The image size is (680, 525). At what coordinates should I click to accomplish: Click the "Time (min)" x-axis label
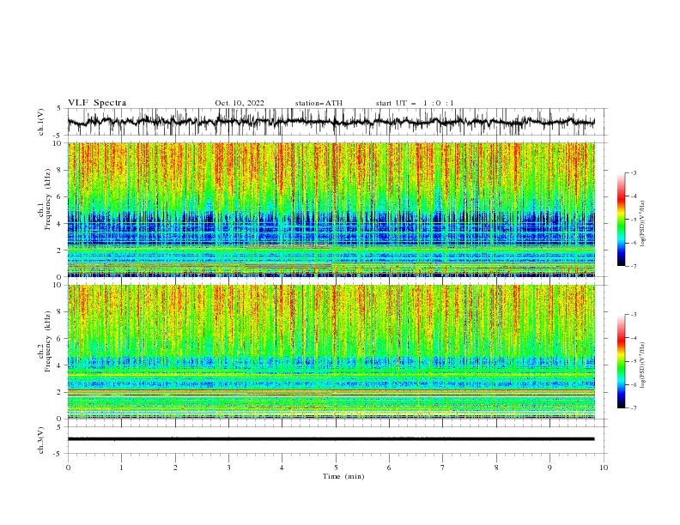343,476
